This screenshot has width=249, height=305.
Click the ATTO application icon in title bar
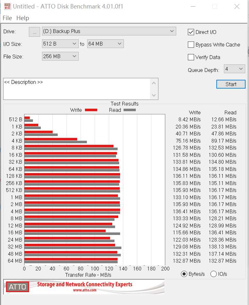[x=7, y=6]
